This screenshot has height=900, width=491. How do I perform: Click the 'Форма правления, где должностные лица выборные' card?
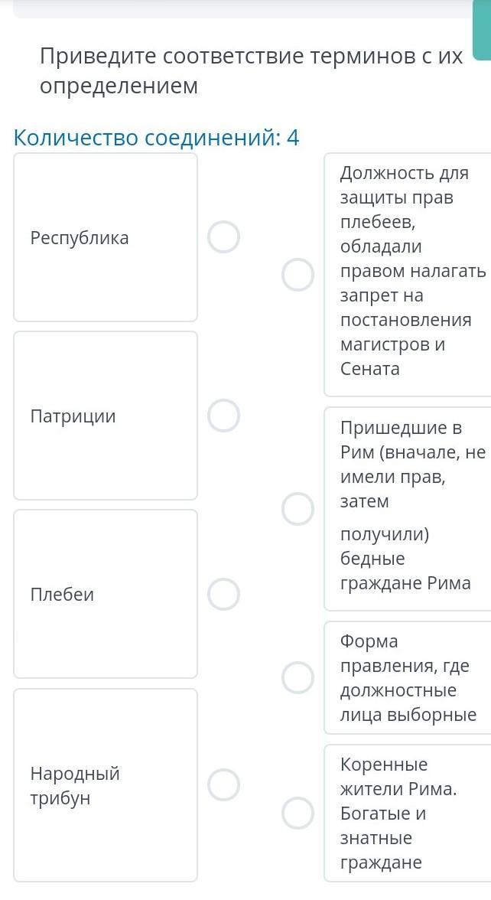click(x=409, y=678)
